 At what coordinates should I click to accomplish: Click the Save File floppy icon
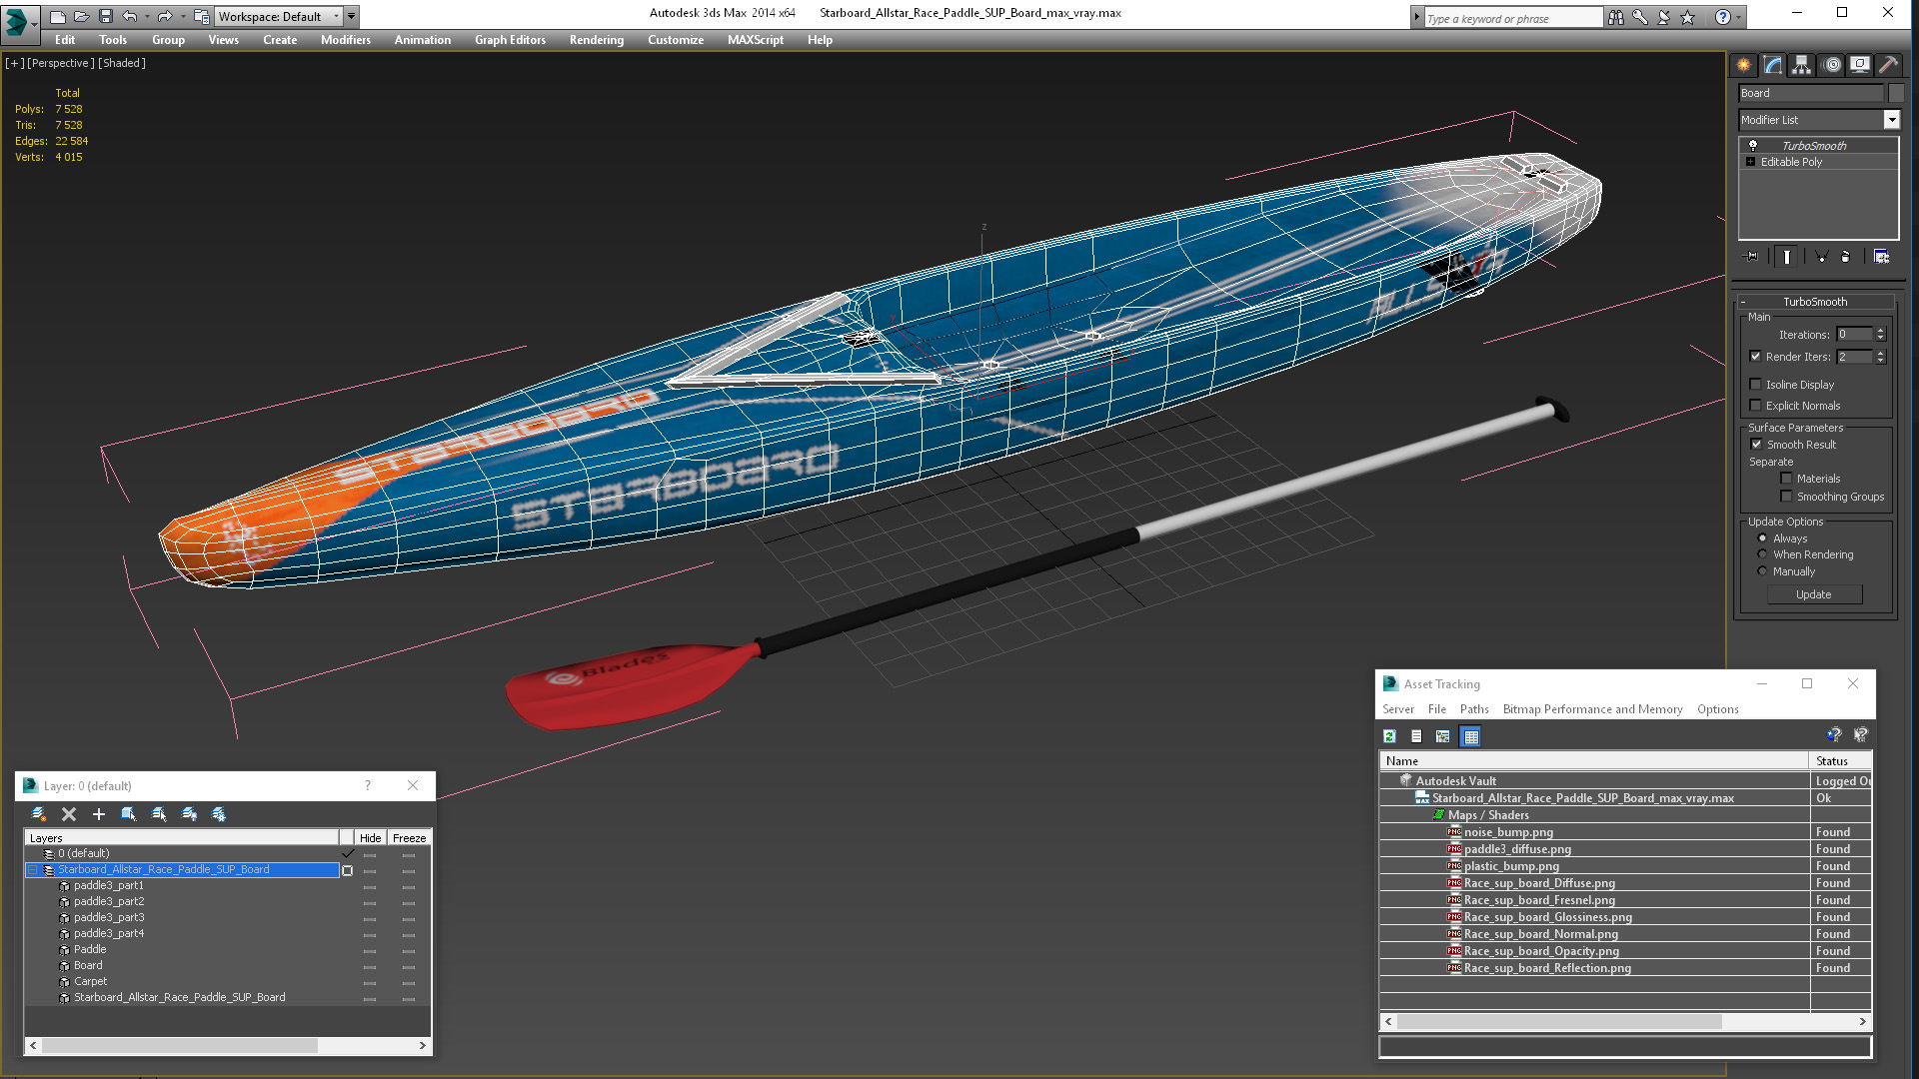(105, 16)
